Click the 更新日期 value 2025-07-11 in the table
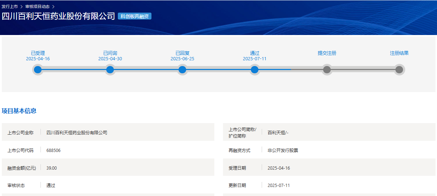The width and height of the screenshot is (437, 196). click(278, 186)
